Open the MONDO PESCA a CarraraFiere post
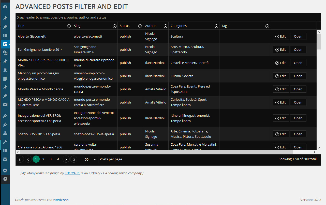Viewport: 326px width, 205px height. [298, 102]
